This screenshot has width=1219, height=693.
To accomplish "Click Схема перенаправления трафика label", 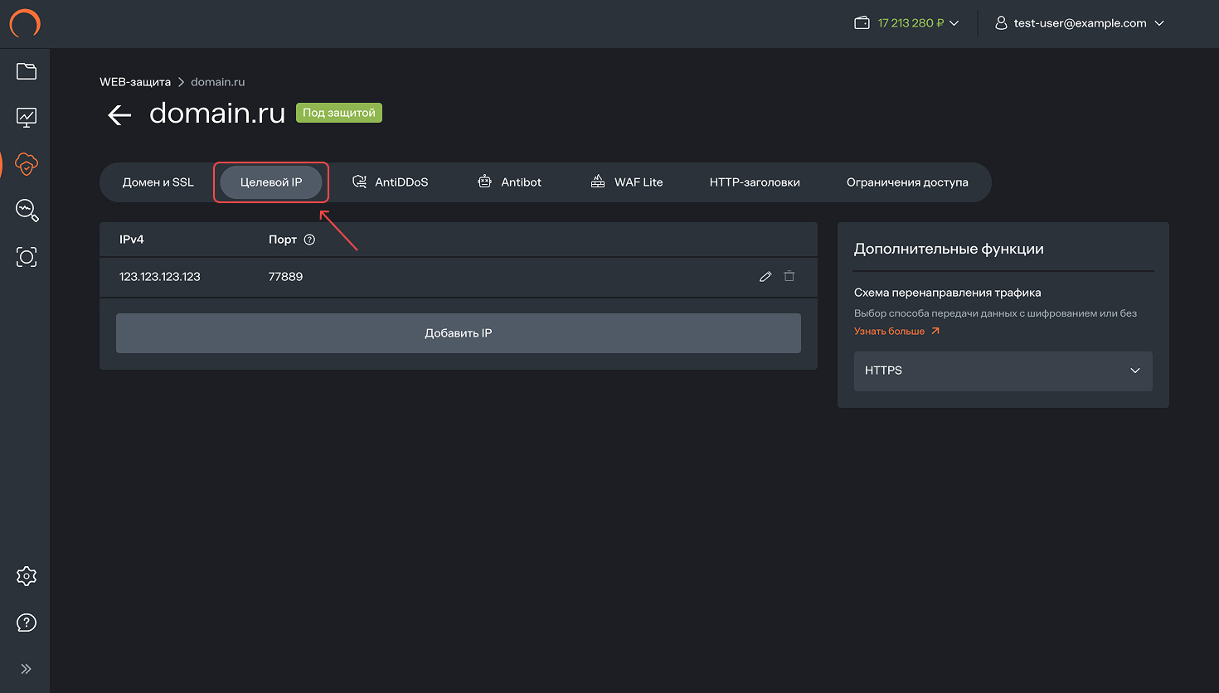I will click(947, 293).
